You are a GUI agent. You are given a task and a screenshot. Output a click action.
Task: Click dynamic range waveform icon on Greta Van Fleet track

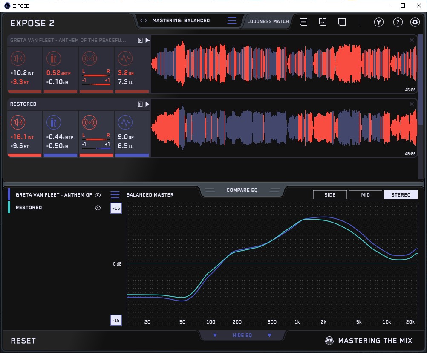coord(125,58)
